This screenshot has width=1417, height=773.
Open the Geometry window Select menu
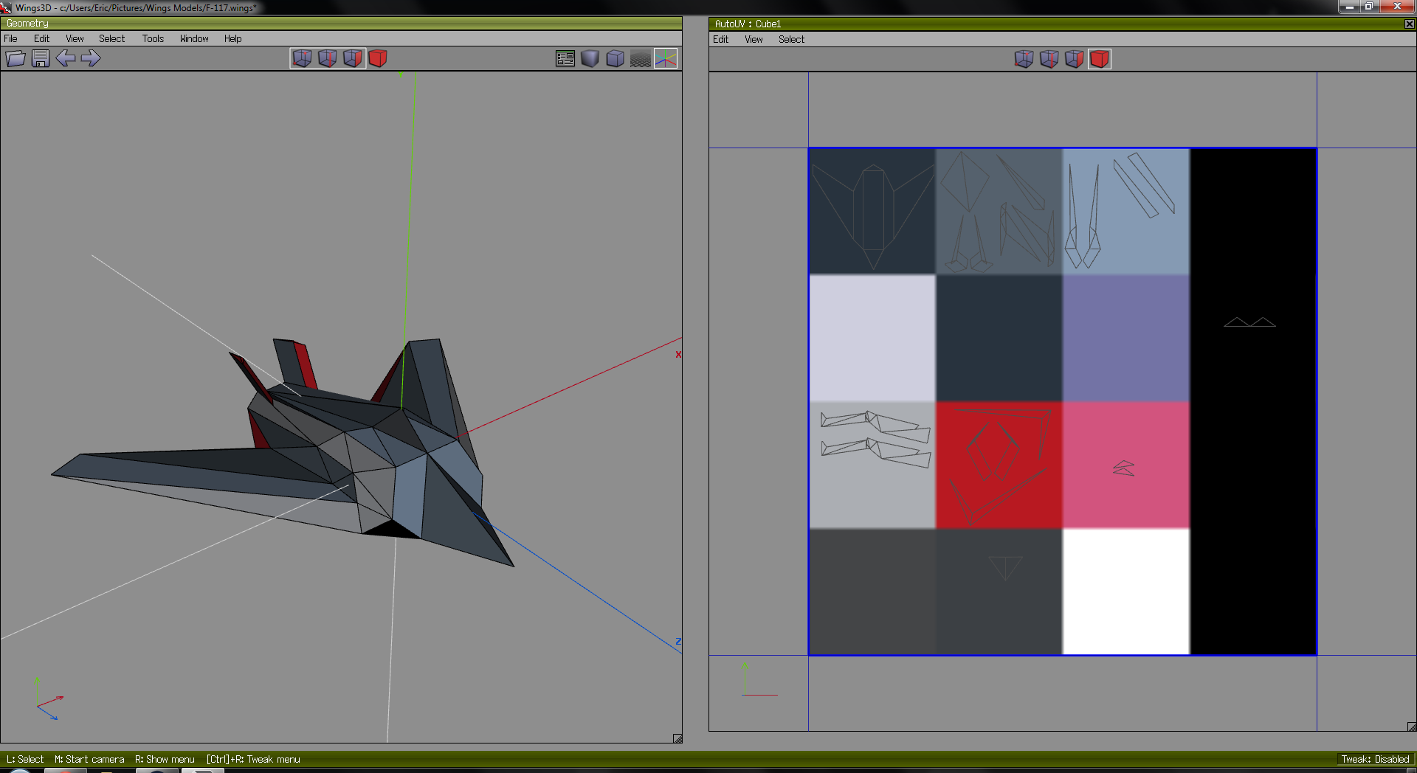pyautogui.click(x=112, y=38)
